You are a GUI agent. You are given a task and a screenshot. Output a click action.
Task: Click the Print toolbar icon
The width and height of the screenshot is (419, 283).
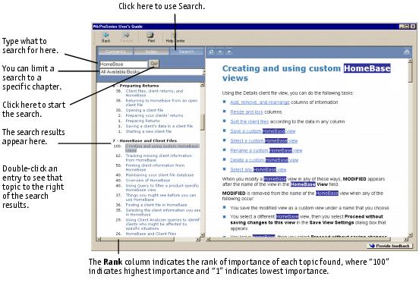(151, 37)
